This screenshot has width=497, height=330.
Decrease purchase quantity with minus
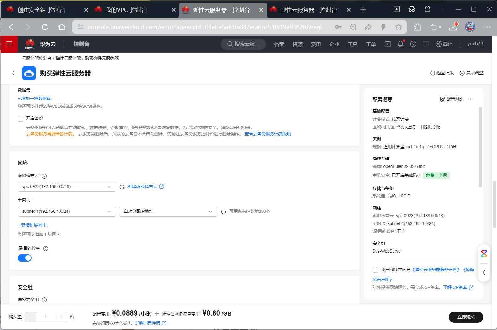tap(30, 317)
